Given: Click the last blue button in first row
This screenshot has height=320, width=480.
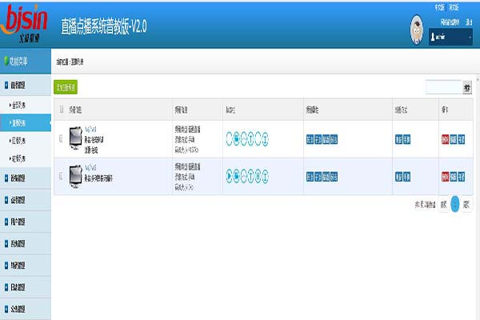Looking at the screenshot, I should click(x=461, y=140).
